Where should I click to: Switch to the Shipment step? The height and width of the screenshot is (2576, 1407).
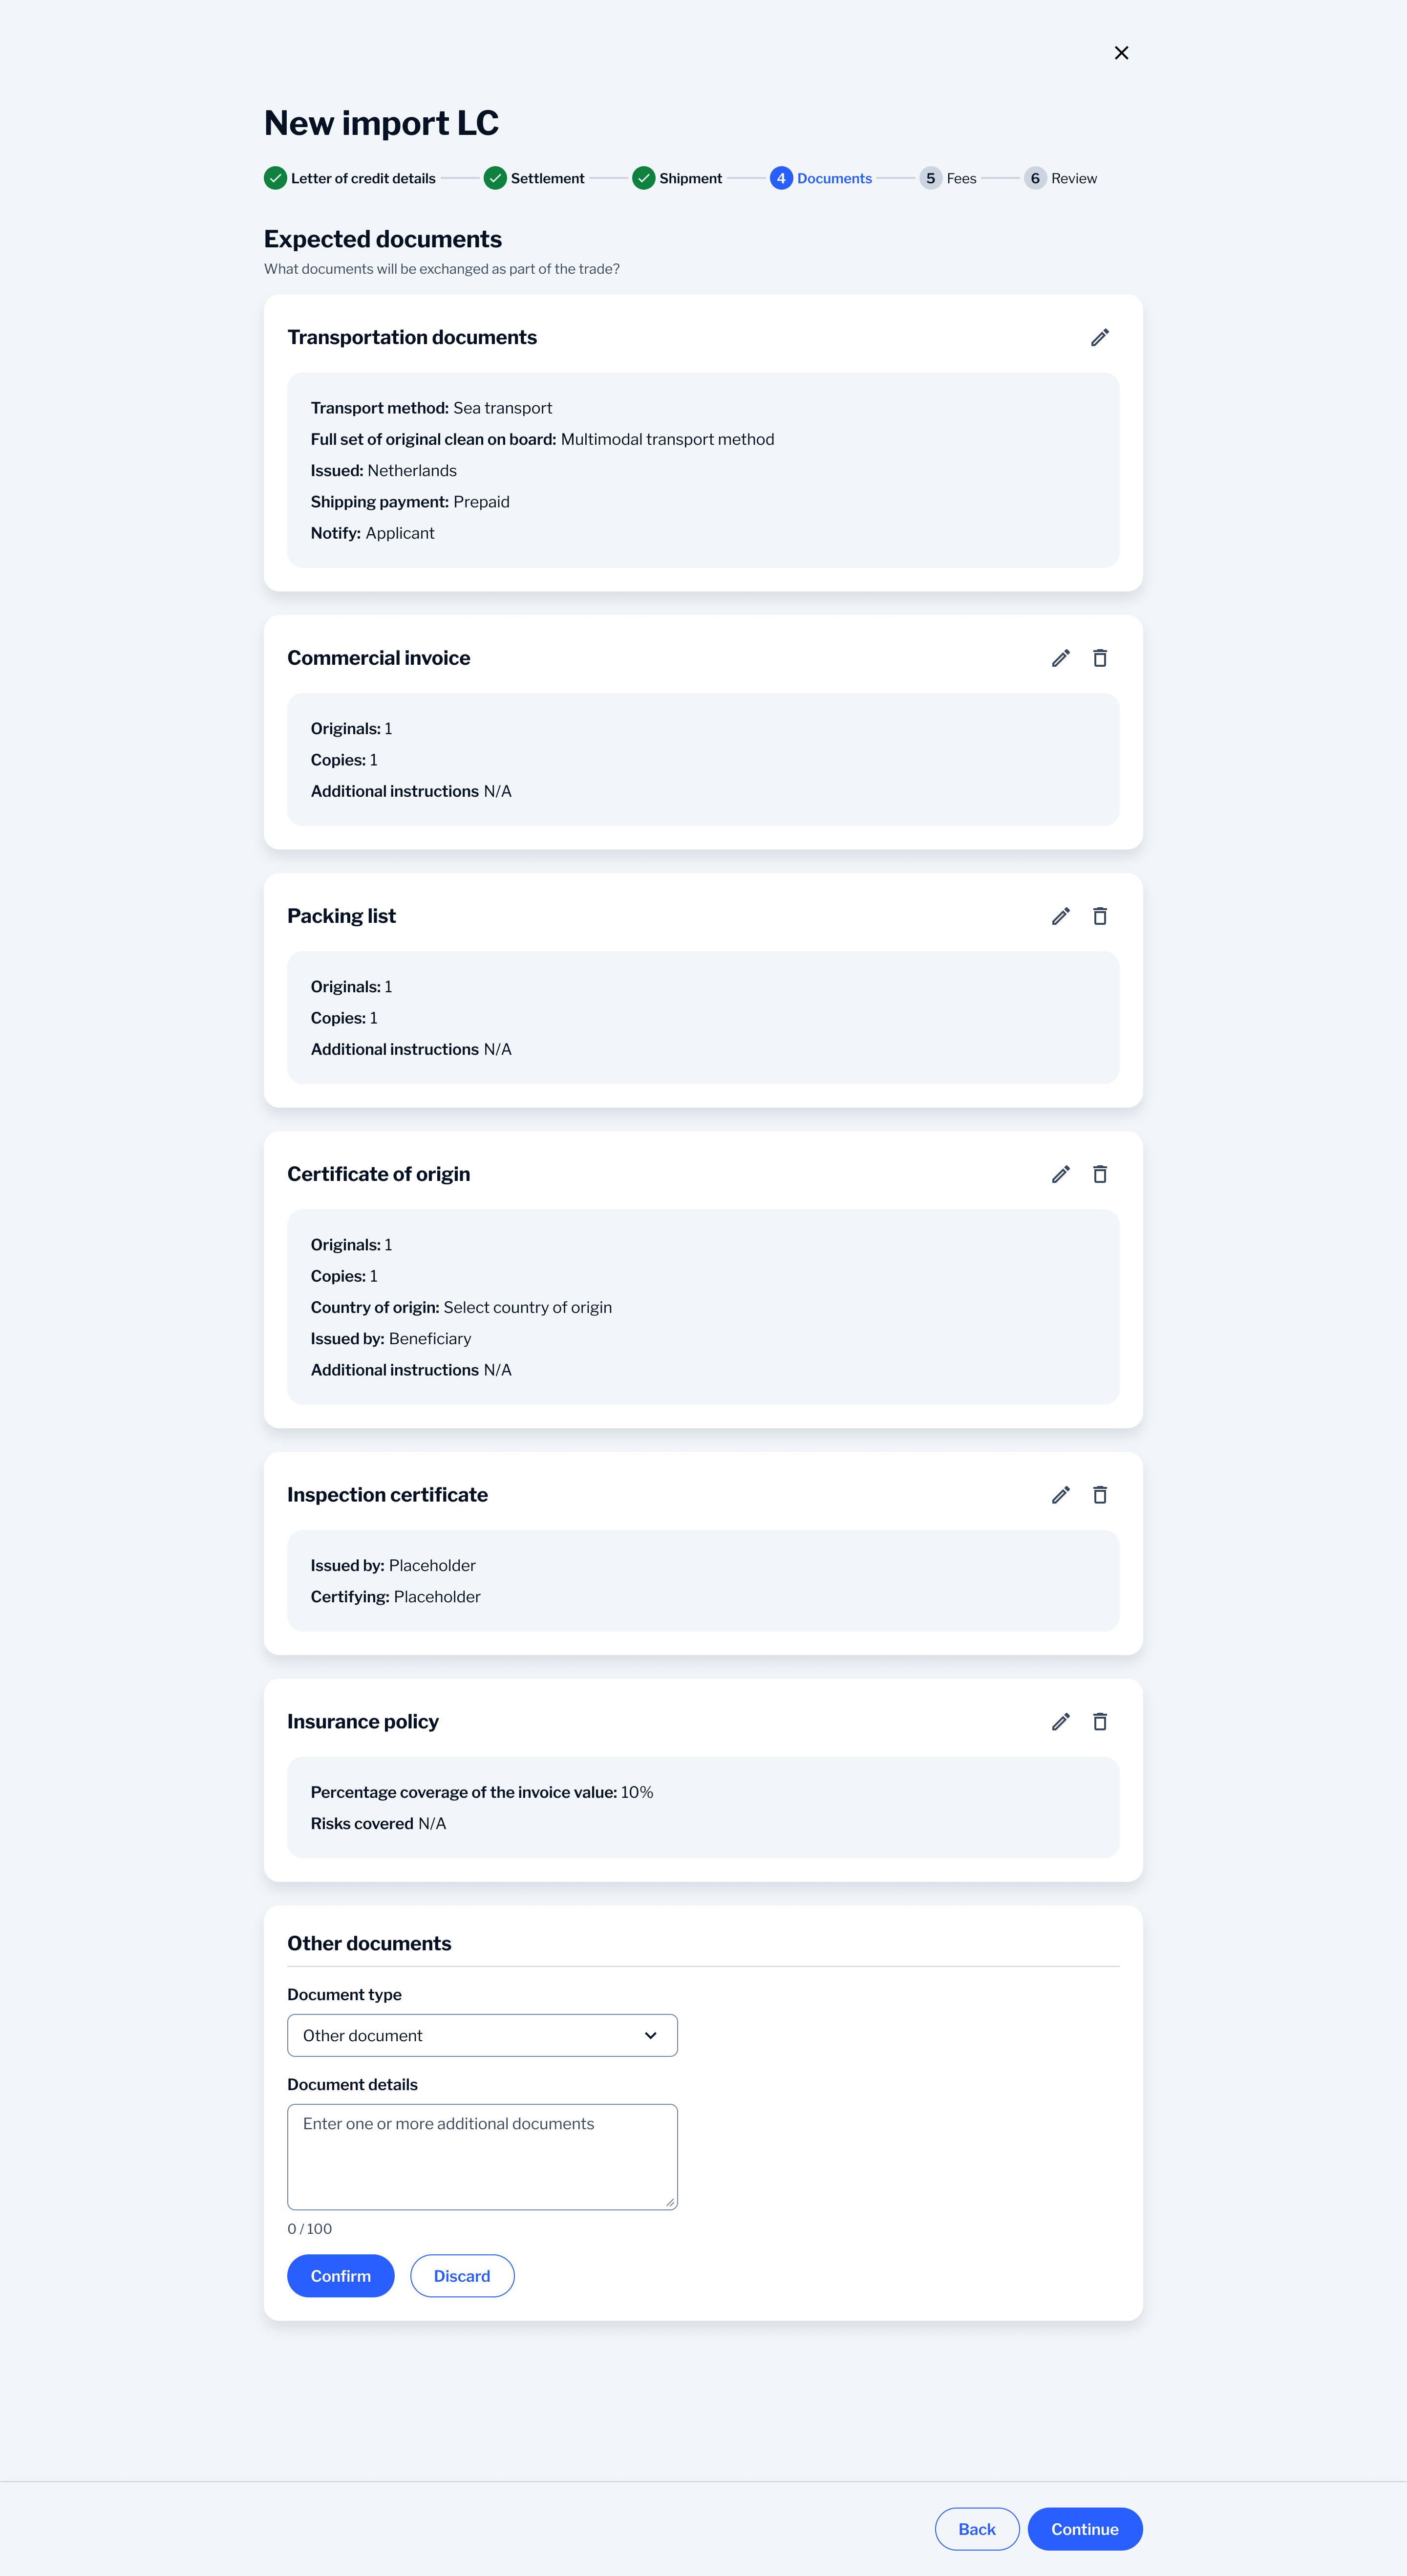(x=679, y=177)
